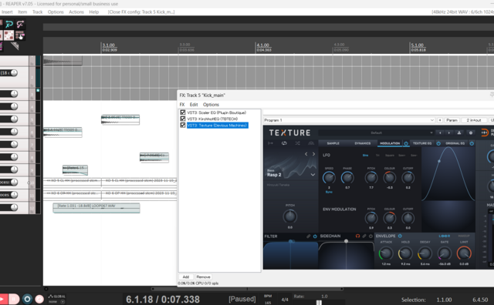
Task: Switch to the Dynamics tab
Action: point(363,143)
